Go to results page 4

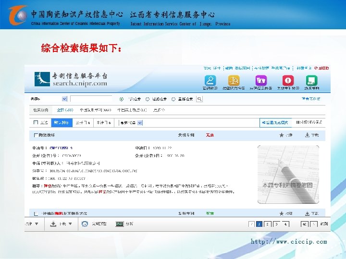pos(285,224)
